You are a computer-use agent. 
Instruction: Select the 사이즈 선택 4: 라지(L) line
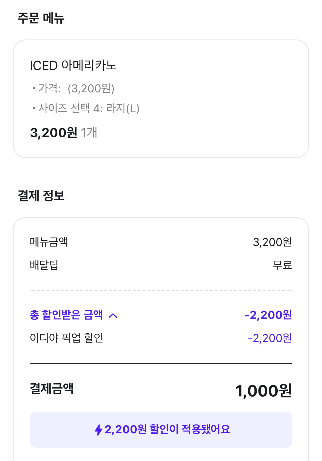click(x=89, y=108)
